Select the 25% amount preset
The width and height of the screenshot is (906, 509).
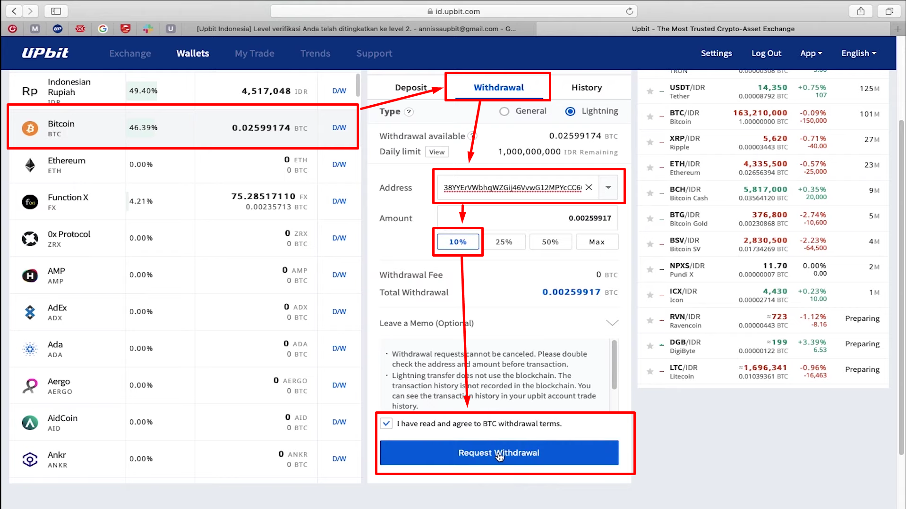coord(504,242)
